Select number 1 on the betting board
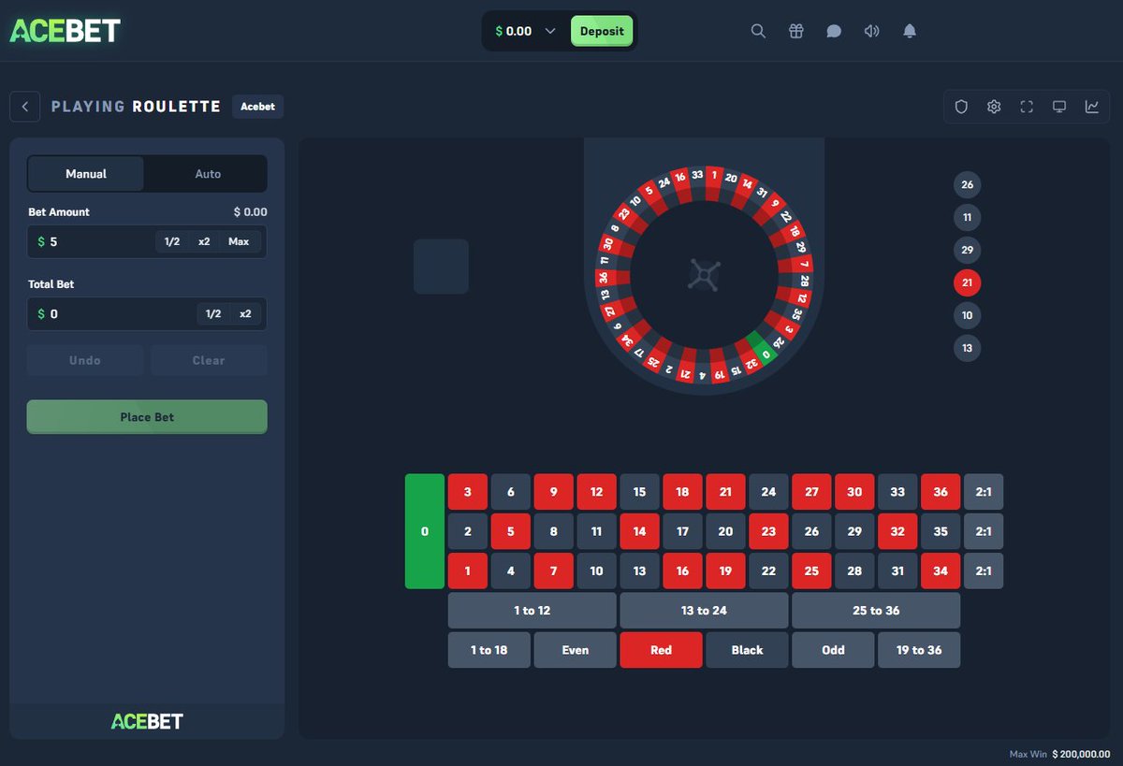Viewport: 1123px width, 766px height. coord(468,571)
